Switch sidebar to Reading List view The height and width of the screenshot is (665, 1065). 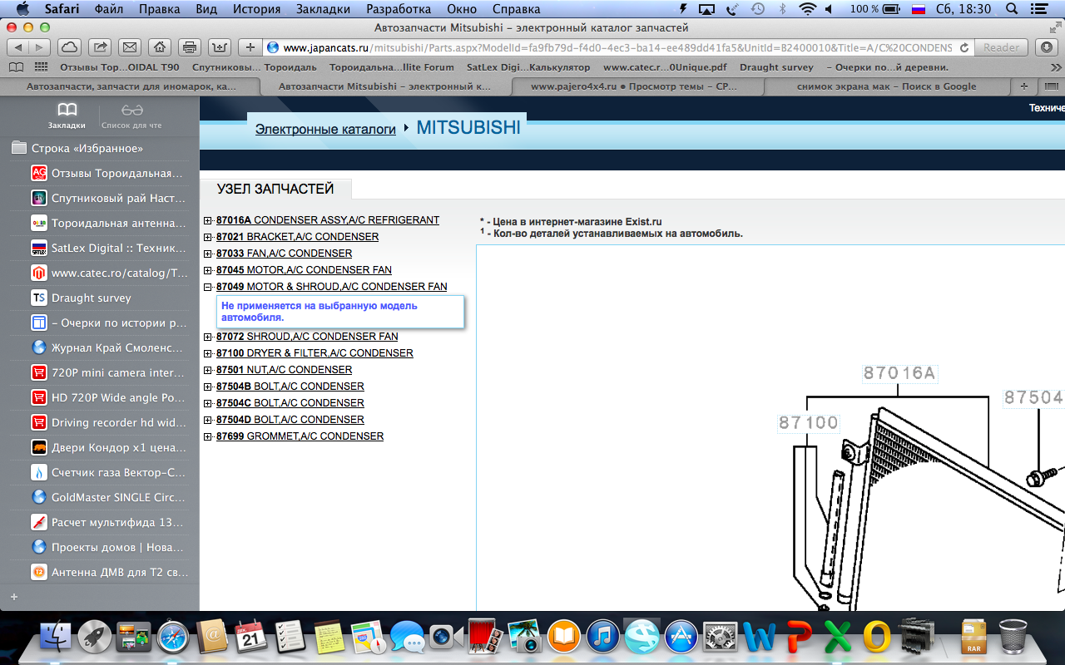[x=132, y=116]
